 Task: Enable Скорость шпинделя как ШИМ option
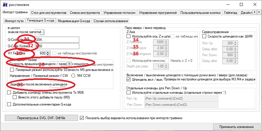(x=204, y=36)
